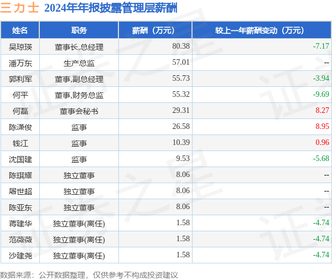Viewport: 332px width, 280px height.
Task: Click change value 8.27
Action: point(322,111)
